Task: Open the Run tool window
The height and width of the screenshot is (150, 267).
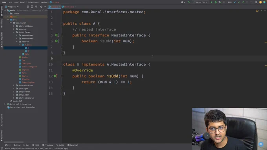Action: click(26, 145)
